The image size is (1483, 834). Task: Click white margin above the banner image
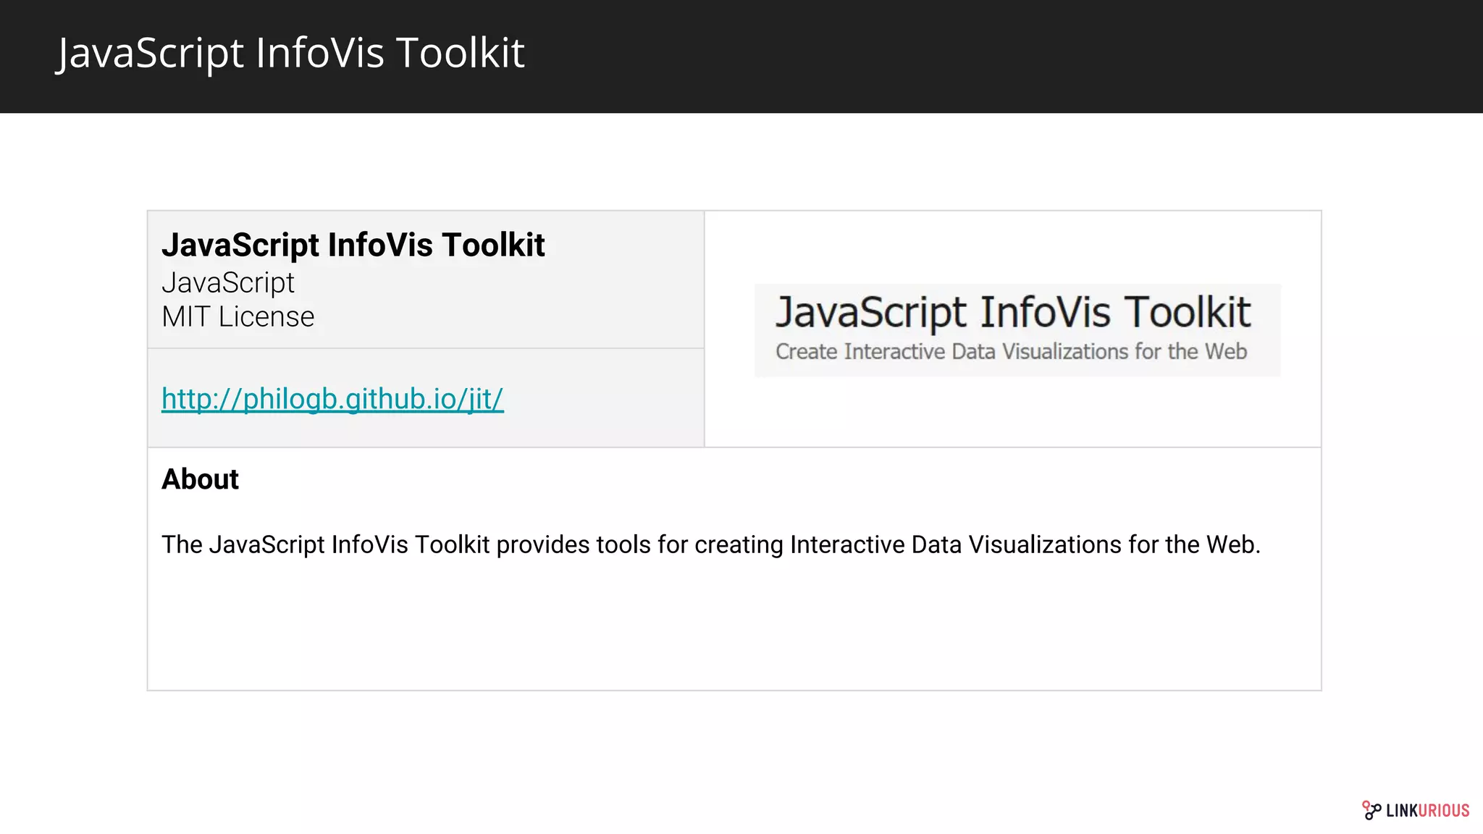point(1014,246)
